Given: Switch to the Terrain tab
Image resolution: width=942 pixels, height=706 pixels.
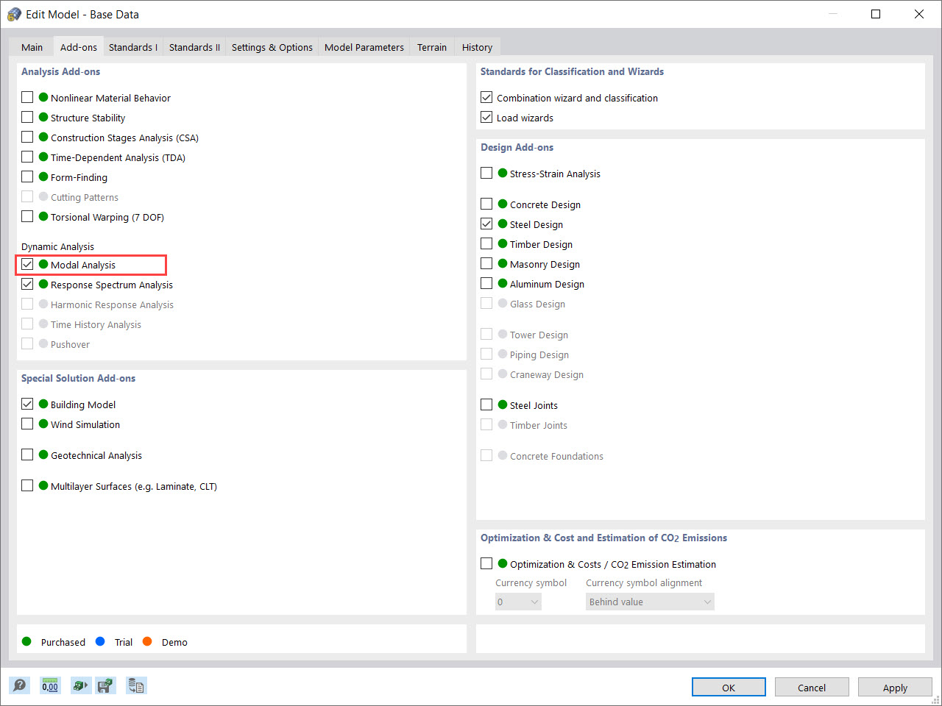Looking at the screenshot, I should coord(431,46).
